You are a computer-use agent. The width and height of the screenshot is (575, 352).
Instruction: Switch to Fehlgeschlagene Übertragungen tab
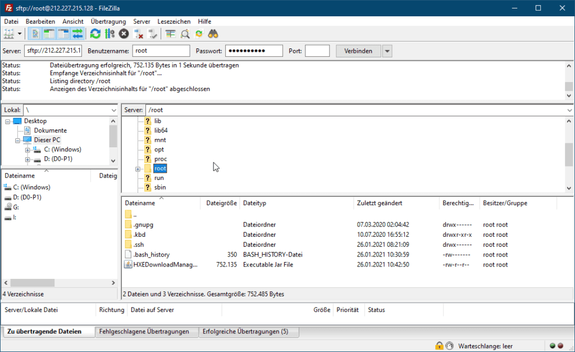pyautogui.click(x=145, y=331)
